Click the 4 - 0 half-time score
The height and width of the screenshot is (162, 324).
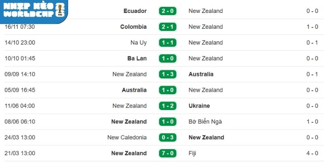[x=312, y=153]
